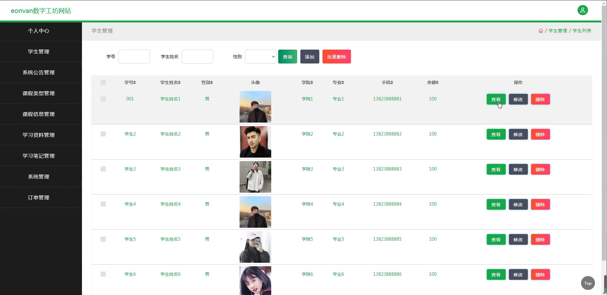Sort by 余额 column header
The width and height of the screenshot is (607, 295).
[x=433, y=82]
